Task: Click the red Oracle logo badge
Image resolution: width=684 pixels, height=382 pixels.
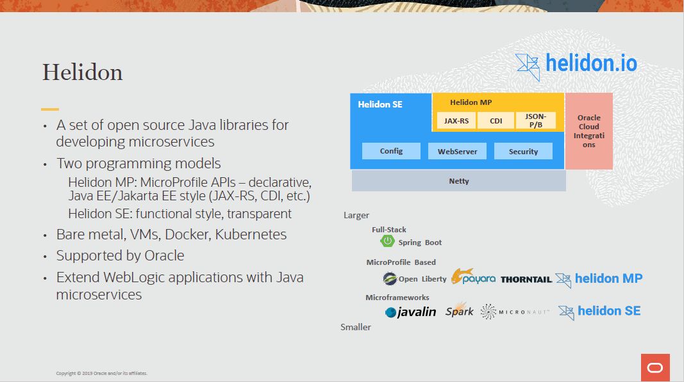Action: pyautogui.click(x=655, y=368)
